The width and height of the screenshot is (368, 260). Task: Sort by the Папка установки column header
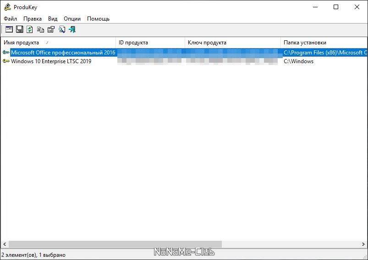(x=324, y=43)
